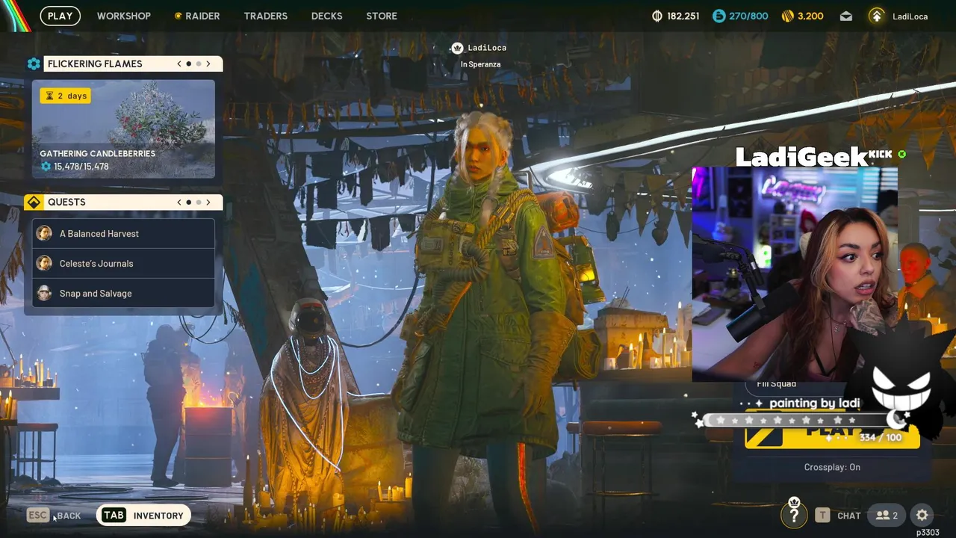Click the 2 days timer badge
956x538 pixels.
point(65,96)
